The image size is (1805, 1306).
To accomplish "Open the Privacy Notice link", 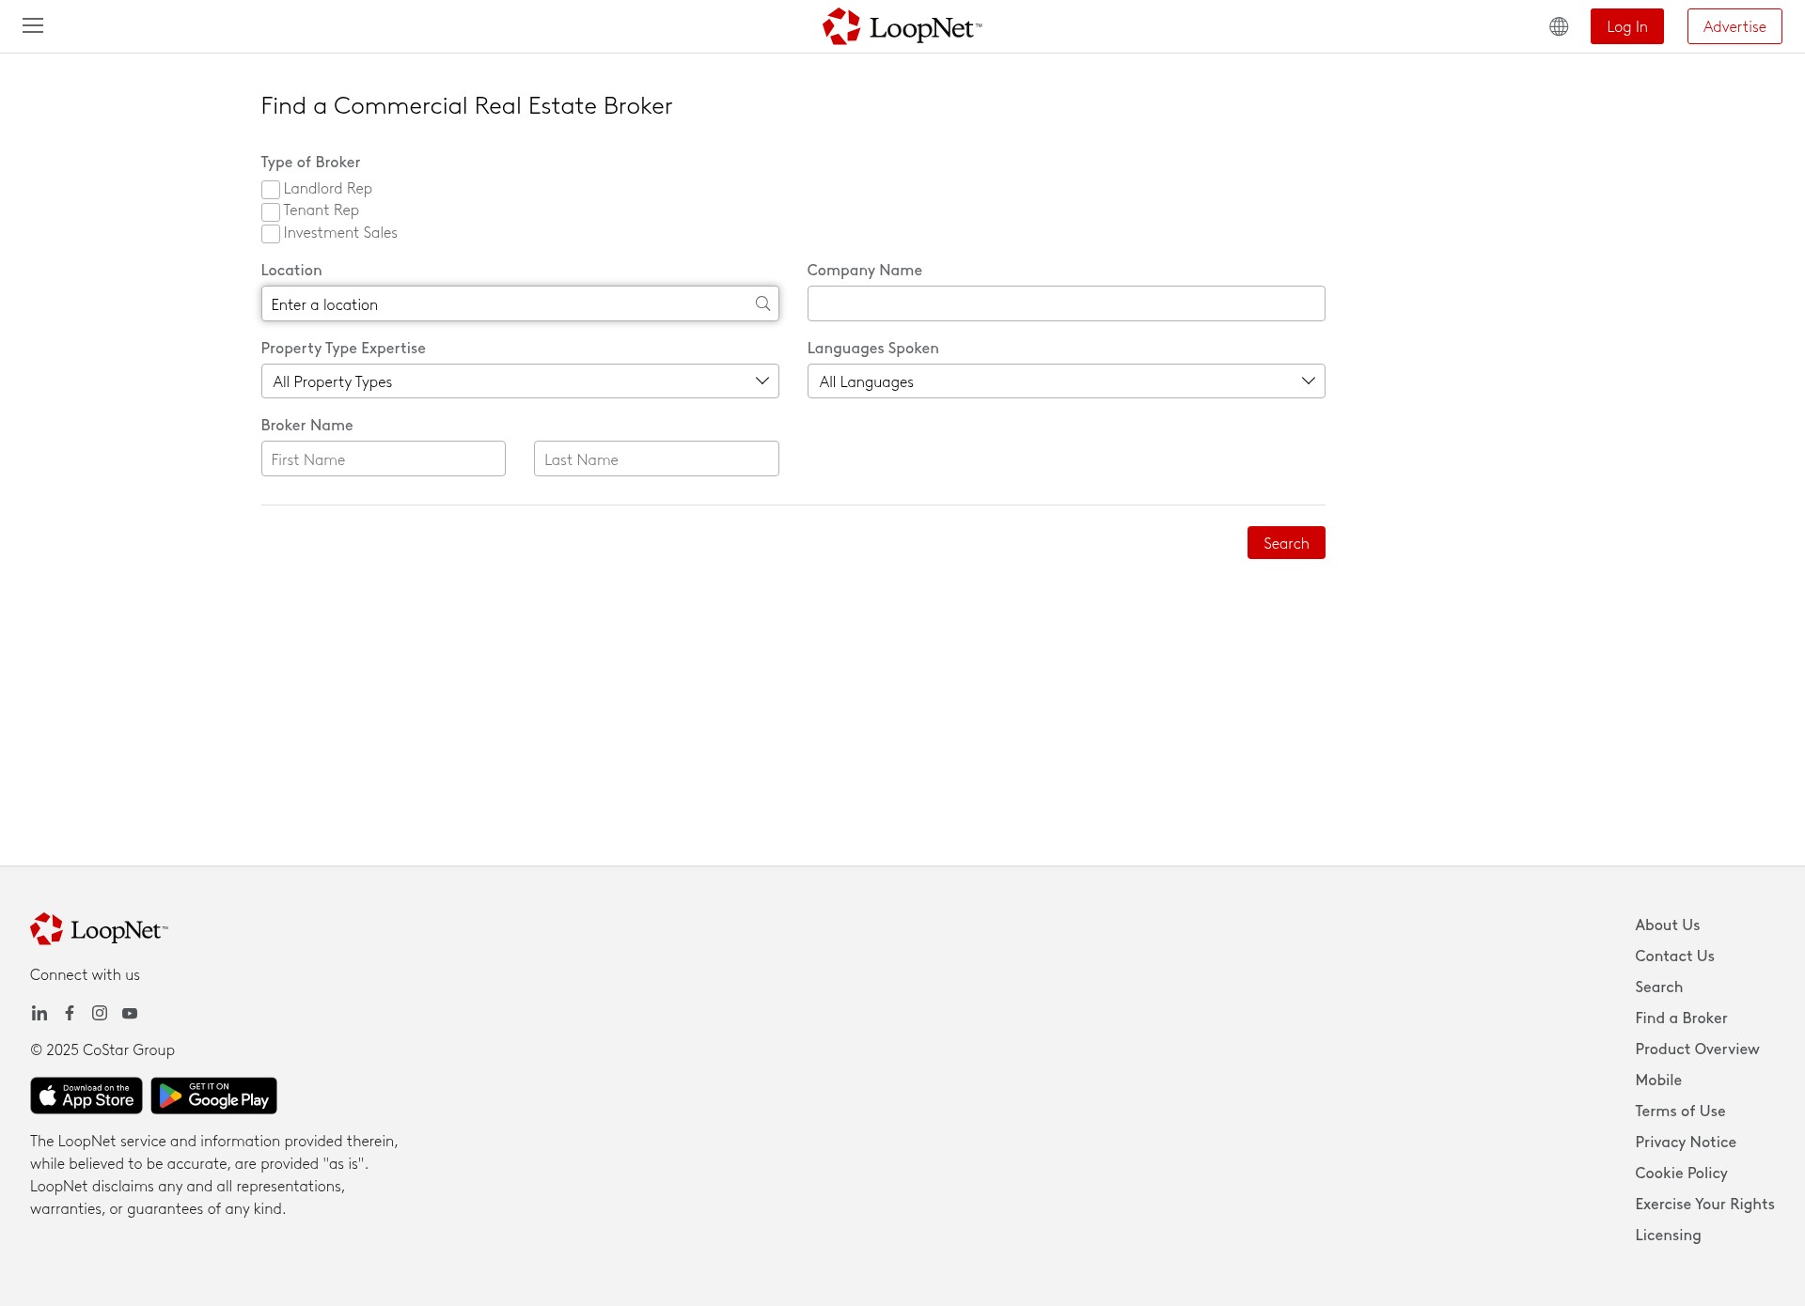I will click(1685, 1143).
